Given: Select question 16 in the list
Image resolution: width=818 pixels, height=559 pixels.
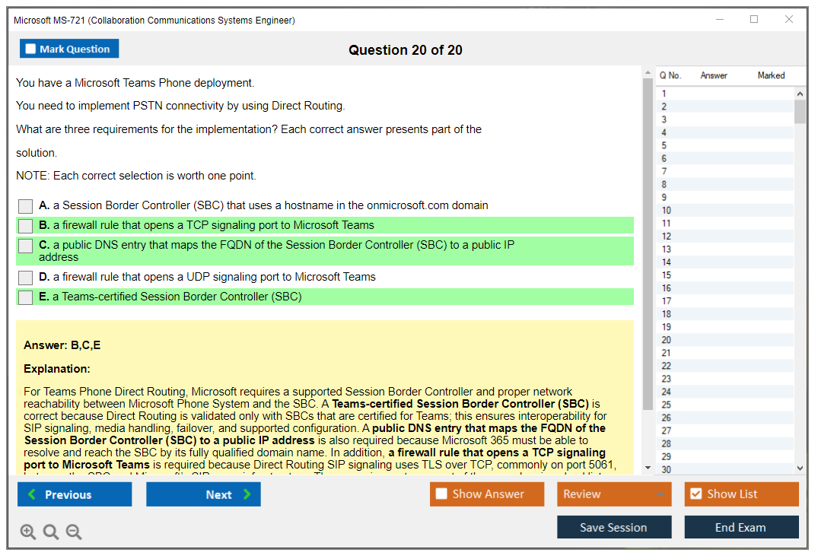Looking at the screenshot, I should 725,287.
